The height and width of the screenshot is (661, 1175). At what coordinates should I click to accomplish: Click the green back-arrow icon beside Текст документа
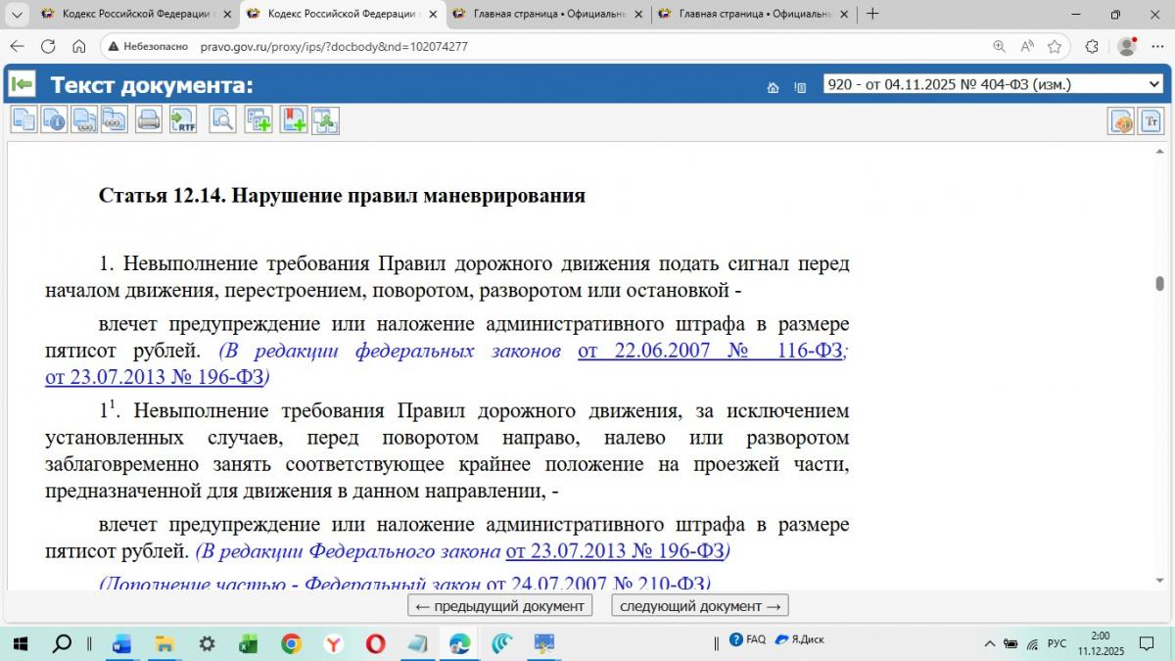point(22,85)
